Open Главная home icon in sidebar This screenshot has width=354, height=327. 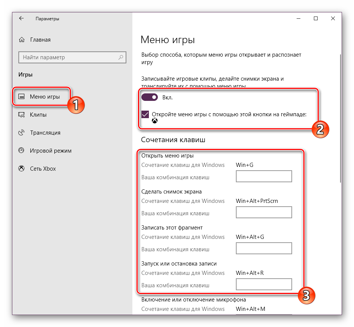coord(22,40)
